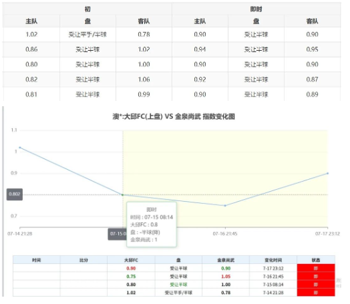Click the red 1.05 odds value

[226, 277]
